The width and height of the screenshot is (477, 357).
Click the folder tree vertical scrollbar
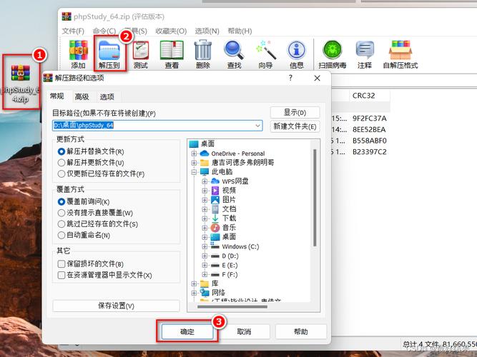(315, 198)
